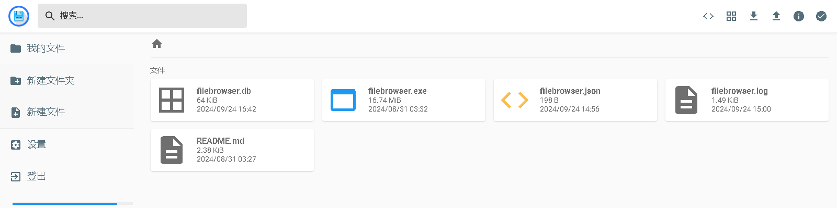Select the filebrowser.log file
This screenshot has width=837, height=208.
tap(747, 100)
